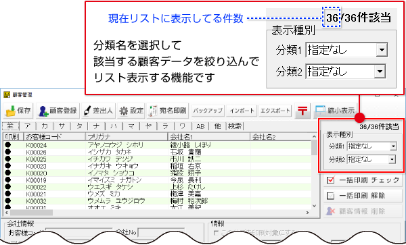Select customer row K00025 イチカワ

click(x=157, y=159)
